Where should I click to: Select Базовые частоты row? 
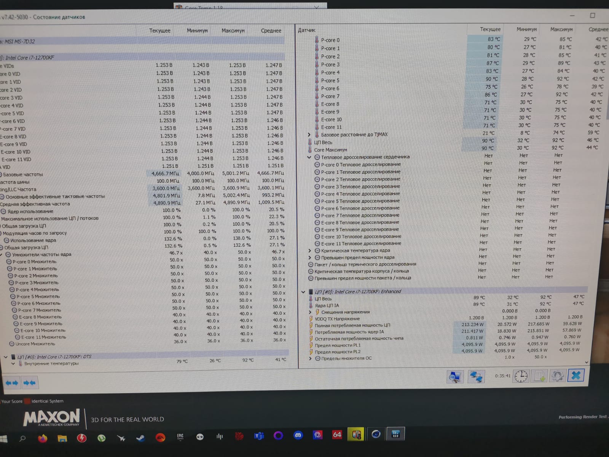coord(142,174)
